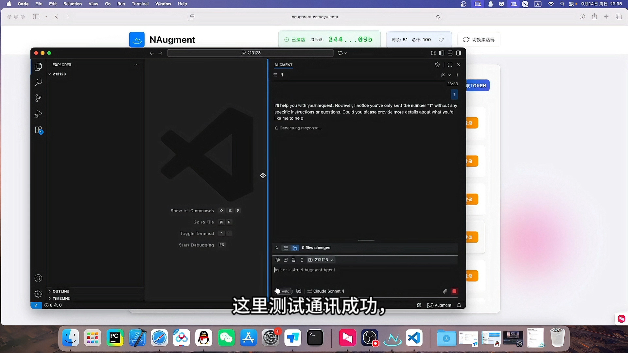Viewport: 628px width, 353px height.
Task: Open the Search view in the activity bar
Action: (x=38, y=82)
